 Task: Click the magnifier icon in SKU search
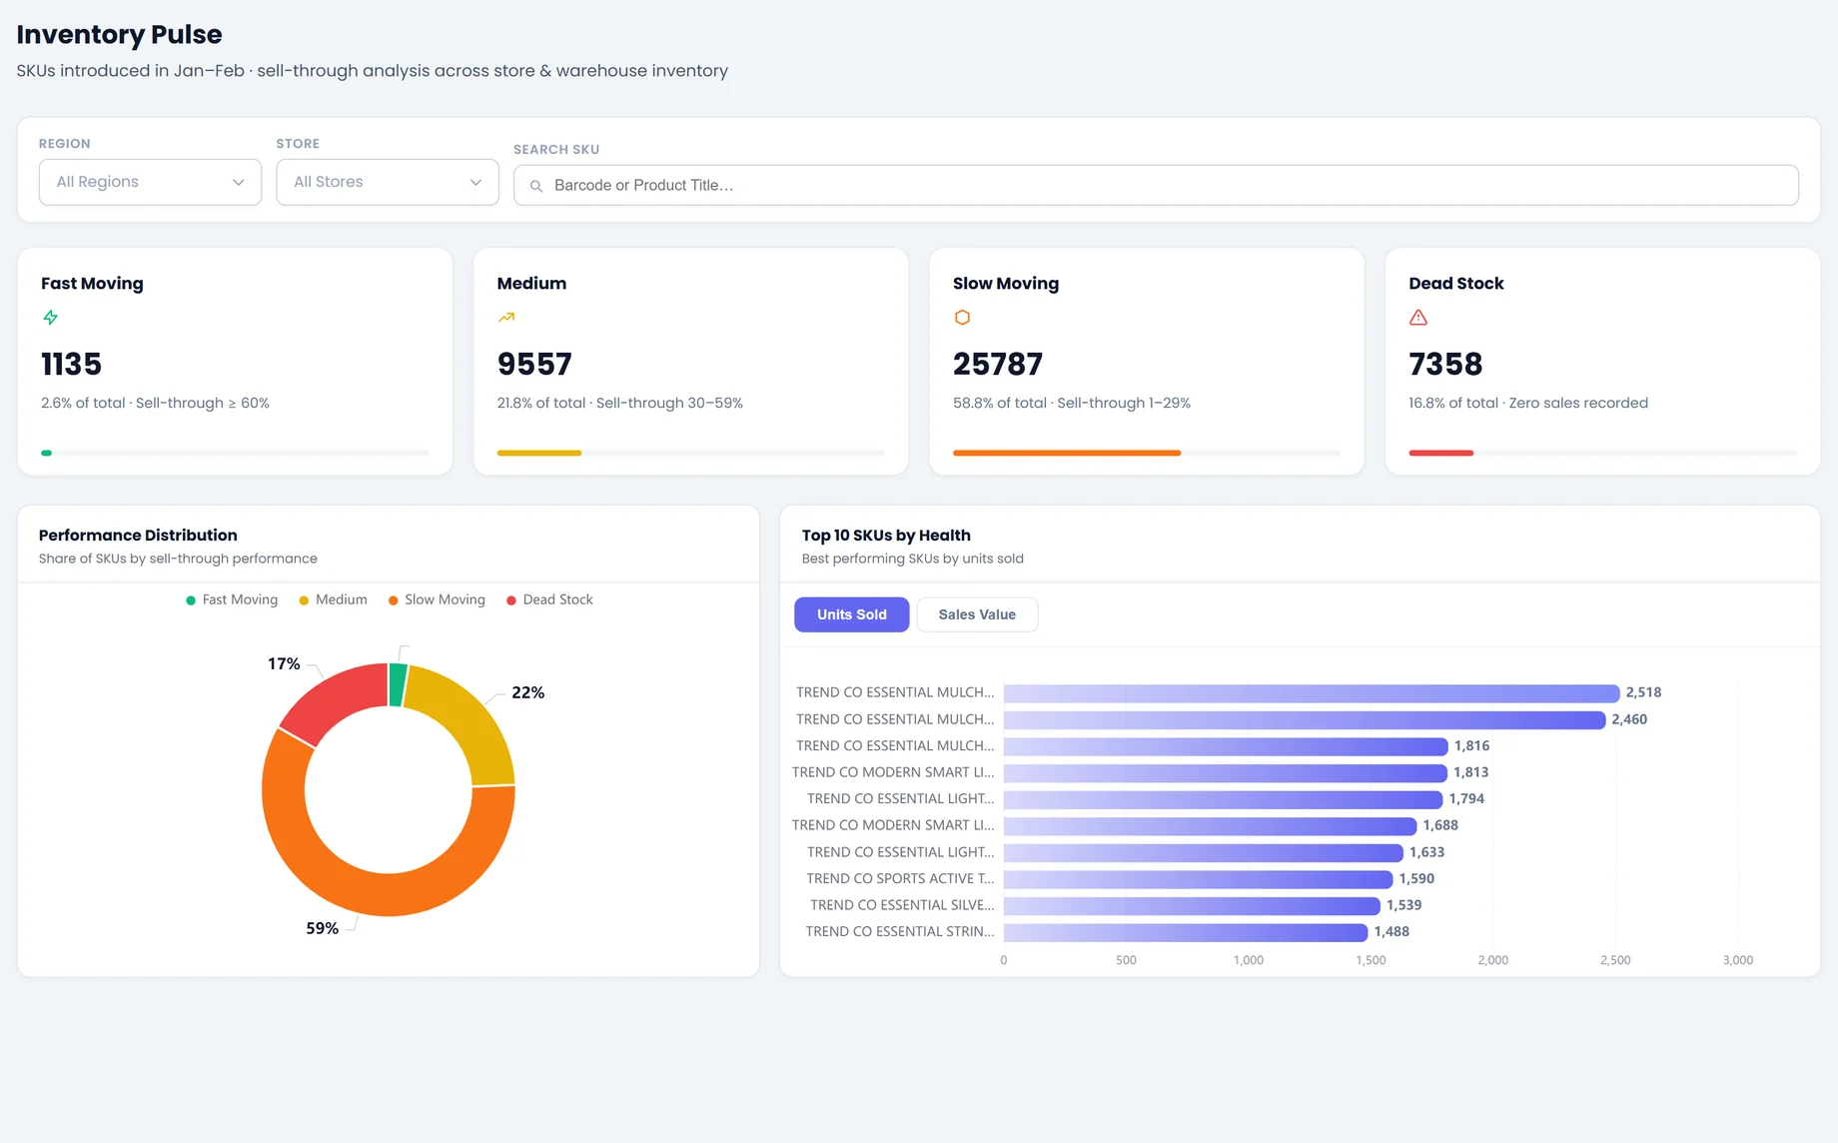point(536,186)
